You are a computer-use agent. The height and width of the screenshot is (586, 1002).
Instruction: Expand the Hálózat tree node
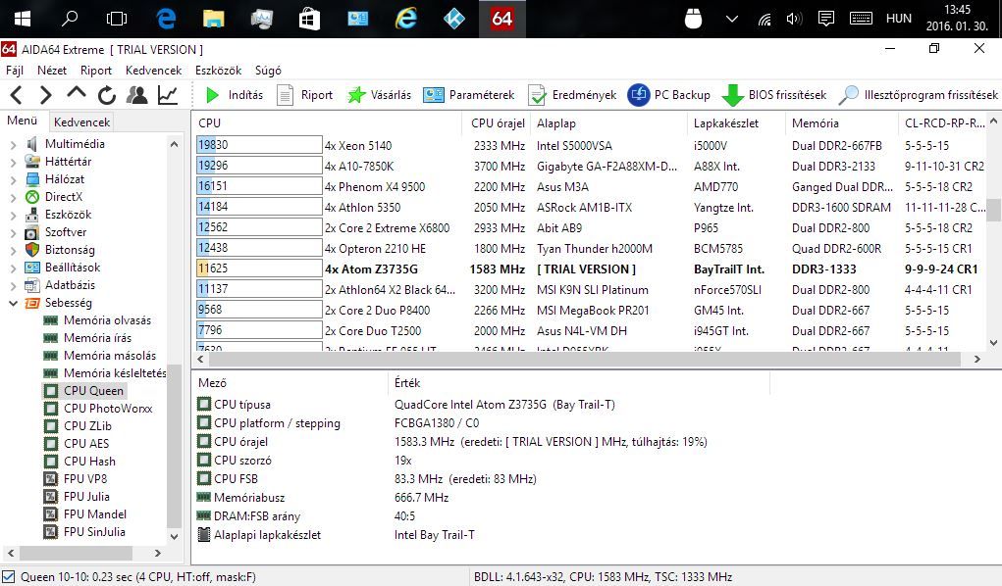click(x=14, y=180)
